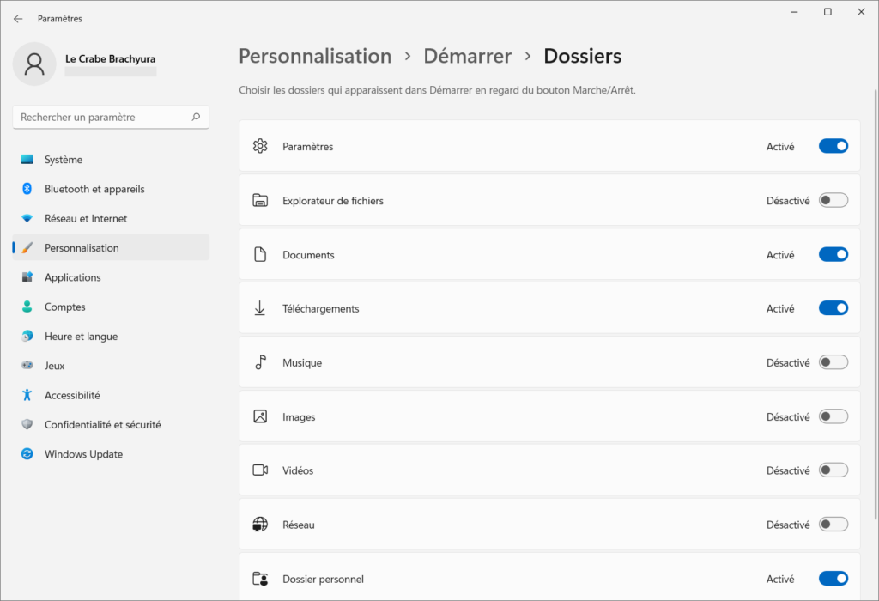Click the Réseau et Internet Wi-Fi icon

click(x=27, y=219)
